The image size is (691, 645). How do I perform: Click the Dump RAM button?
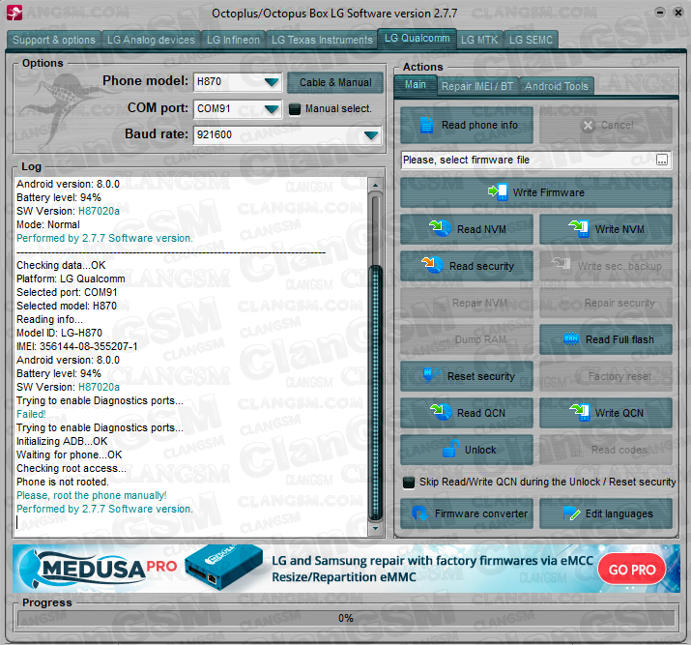(x=467, y=339)
